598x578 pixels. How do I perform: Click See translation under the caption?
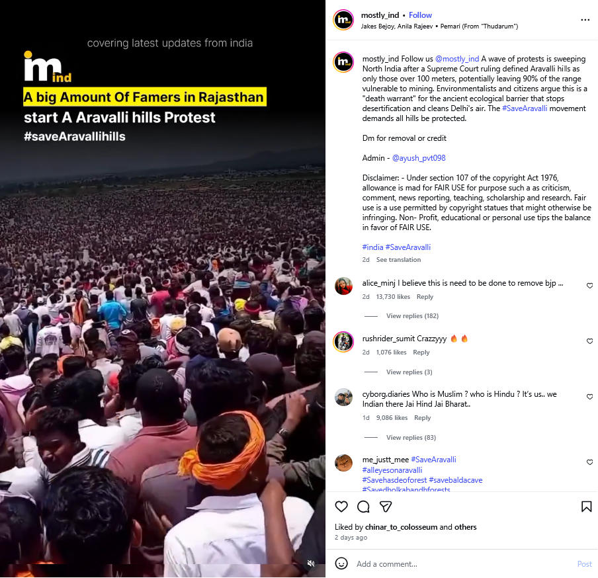pyautogui.click(x=398, y=260)
